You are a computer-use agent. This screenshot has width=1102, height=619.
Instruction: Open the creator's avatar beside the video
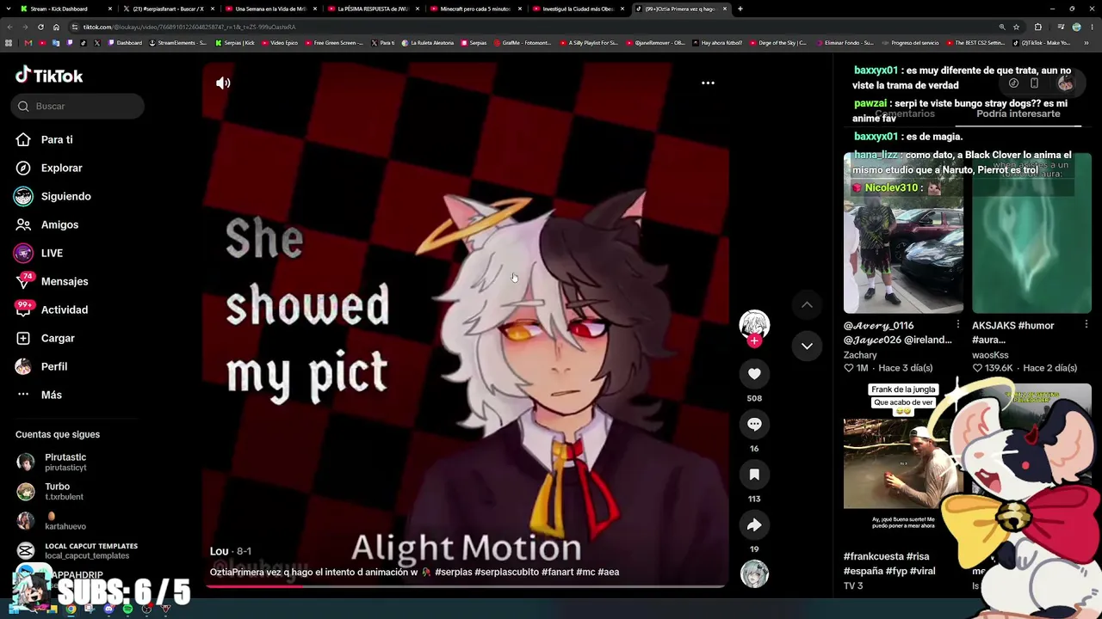[754, 323]
